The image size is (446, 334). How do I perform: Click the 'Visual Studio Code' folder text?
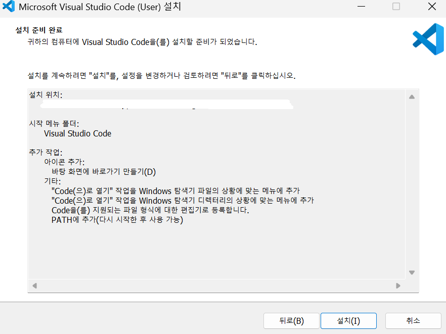[78, 133]
